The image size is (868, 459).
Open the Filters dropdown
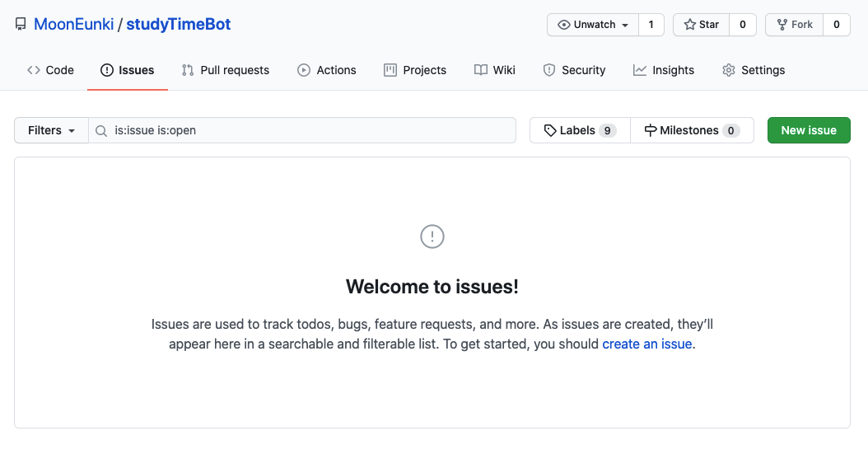coord(52,131)
